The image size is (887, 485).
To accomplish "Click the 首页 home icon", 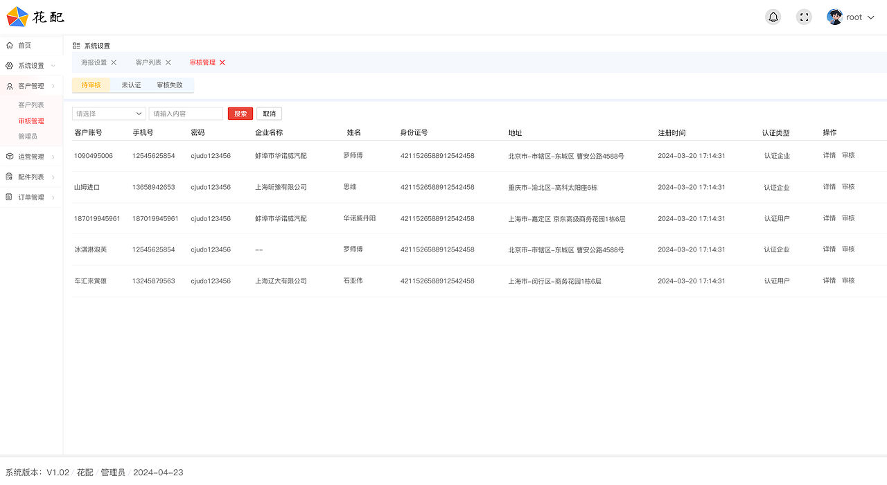I will click(x=9, y=45).
